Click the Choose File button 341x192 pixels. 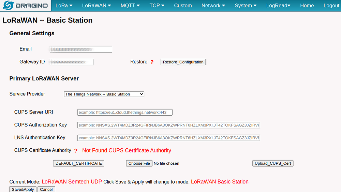(139, 163)
